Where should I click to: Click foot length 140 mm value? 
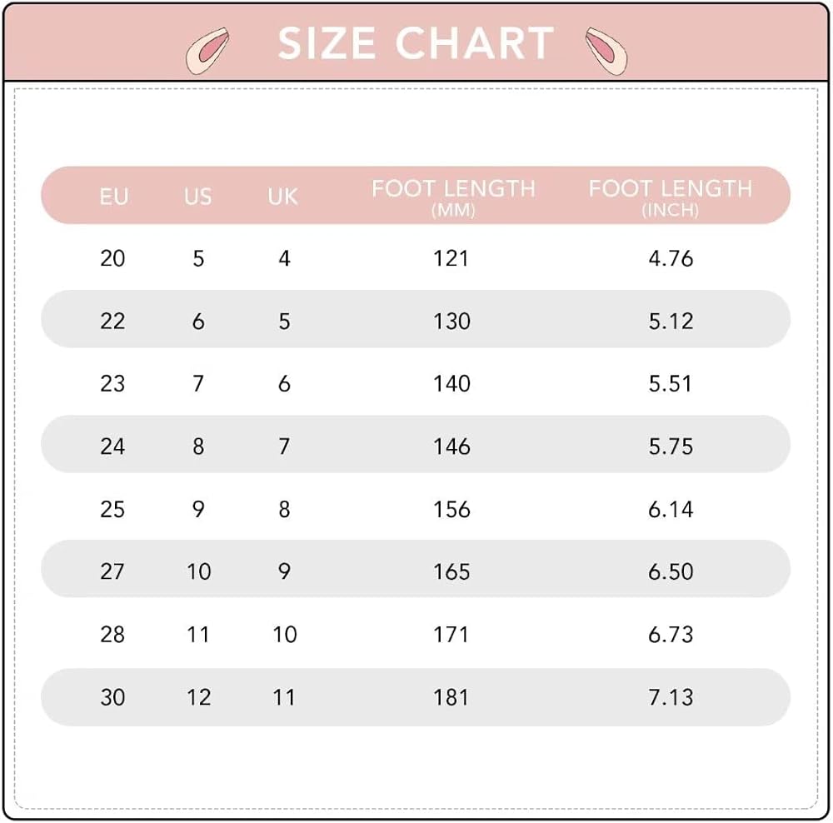pyautogui.click(x=451, y=384)
